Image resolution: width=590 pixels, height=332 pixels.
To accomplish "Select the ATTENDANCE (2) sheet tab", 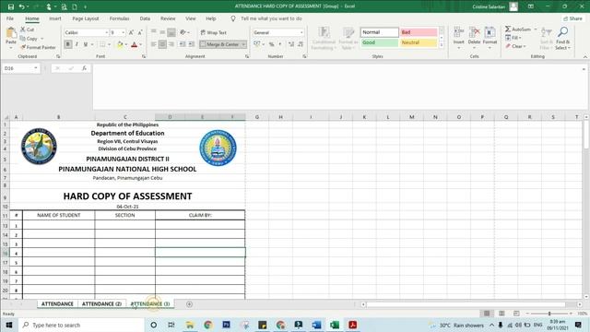I will 101,303.
